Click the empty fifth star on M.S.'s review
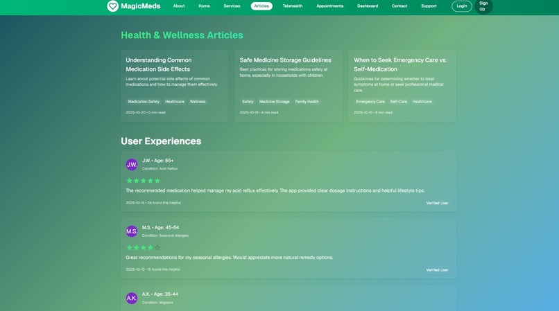 click(x=157, y=247)
